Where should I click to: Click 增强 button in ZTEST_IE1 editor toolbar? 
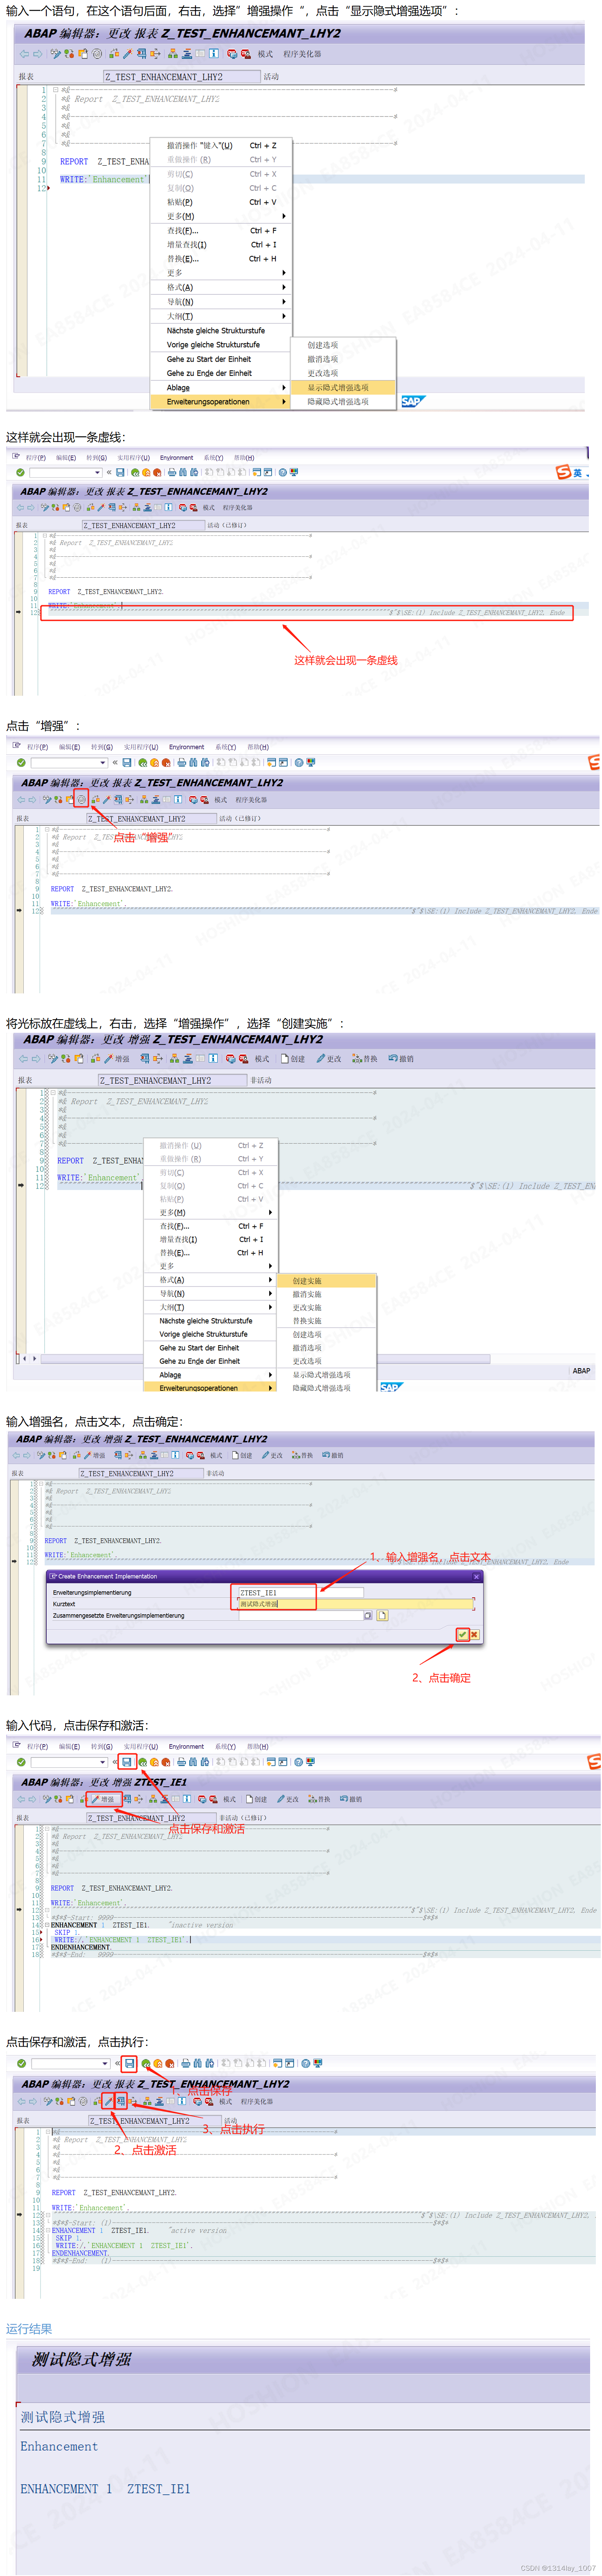click(x=103, y=1799)
